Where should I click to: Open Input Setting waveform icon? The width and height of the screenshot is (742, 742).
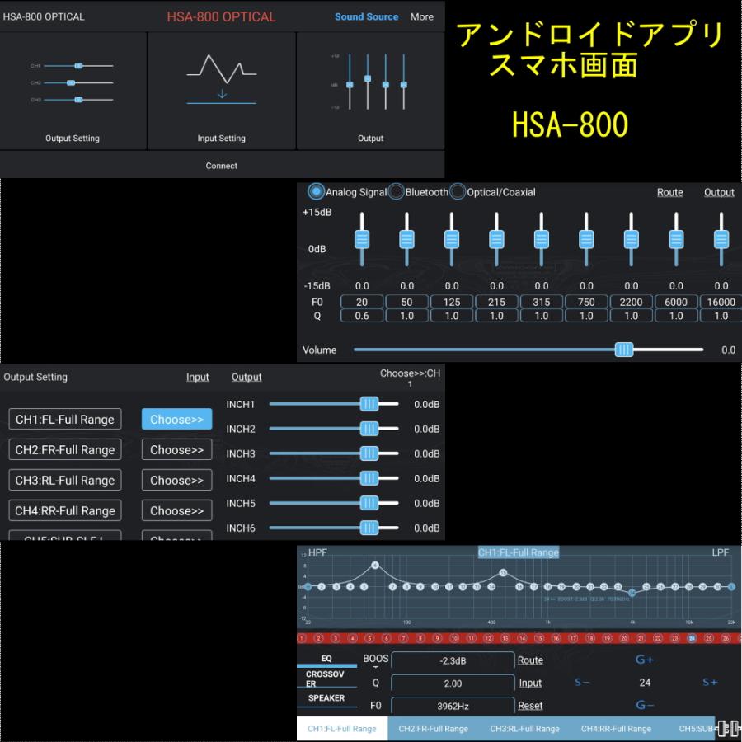coord(222,79)
